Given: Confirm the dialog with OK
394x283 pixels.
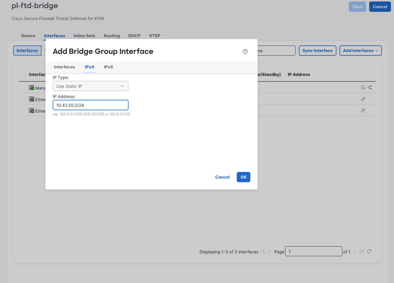Looking at the screenshot, I should [x=243, y=177].
